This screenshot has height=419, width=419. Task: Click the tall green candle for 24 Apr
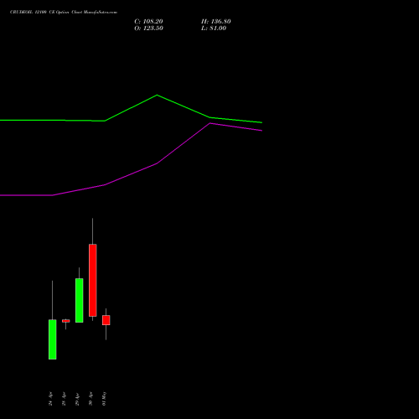pos(53,339)
